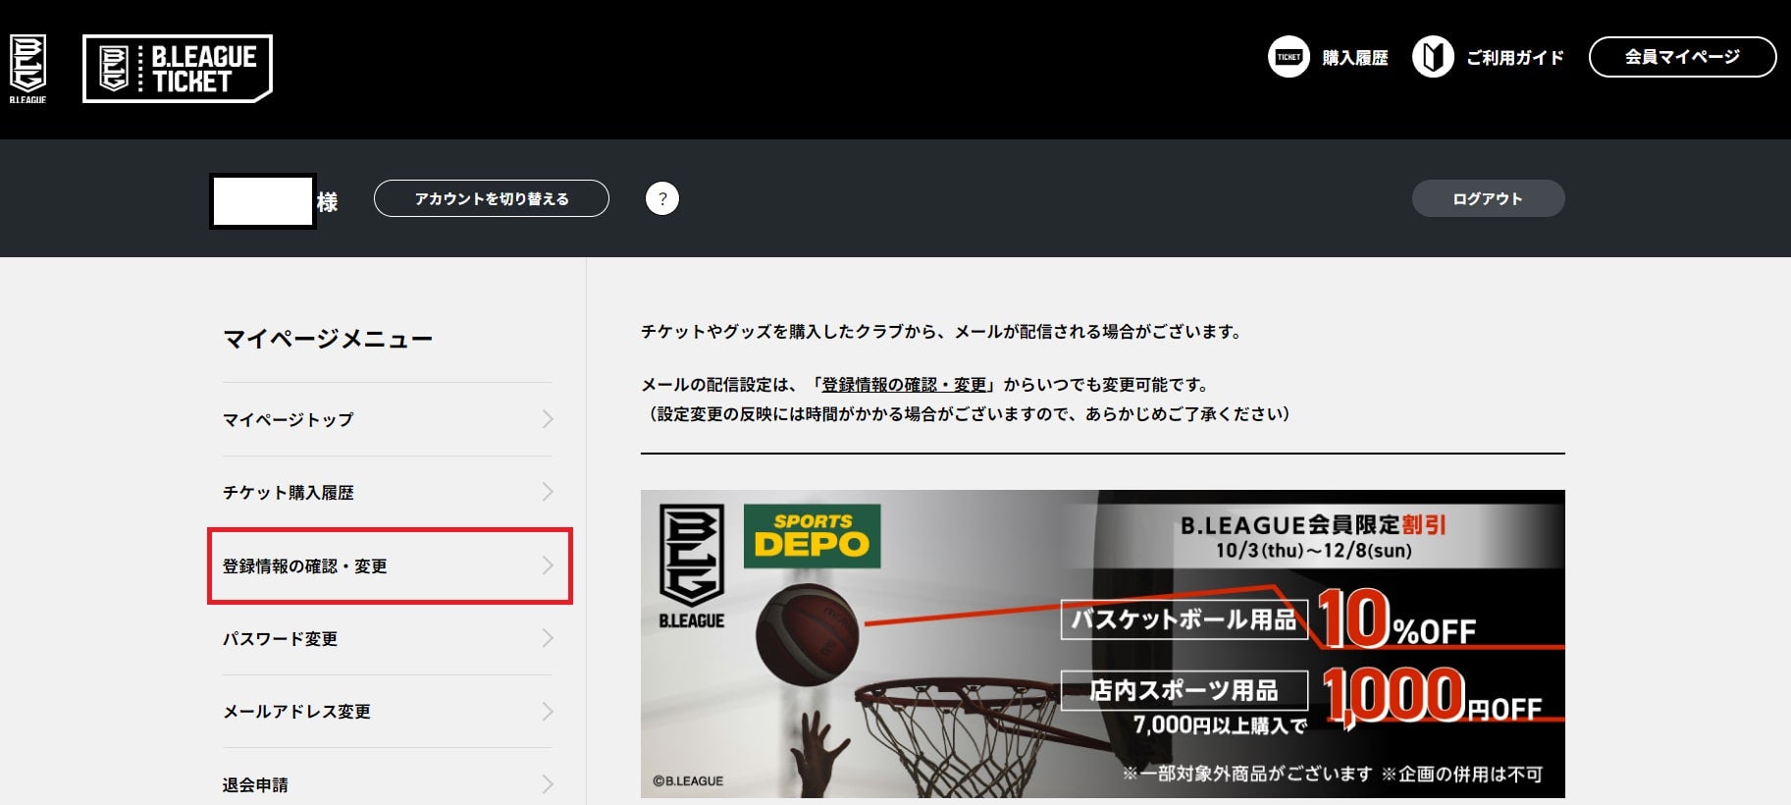Follow the underlined 登録情報の確認・変更 text link
Image resolution: width=1791 pixels, height=805 pixels.
(904, 385)
